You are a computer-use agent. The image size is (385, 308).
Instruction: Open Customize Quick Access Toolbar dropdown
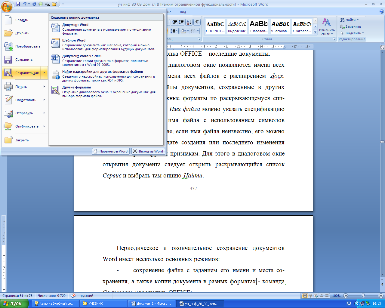click(x=63, y=4)
